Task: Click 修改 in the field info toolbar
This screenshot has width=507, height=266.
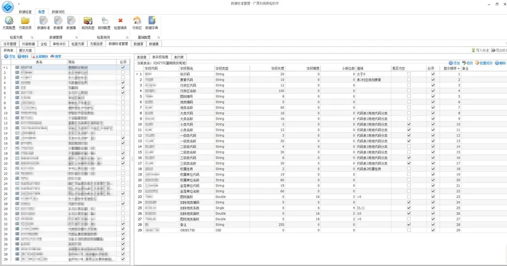Action: [468, 63]
